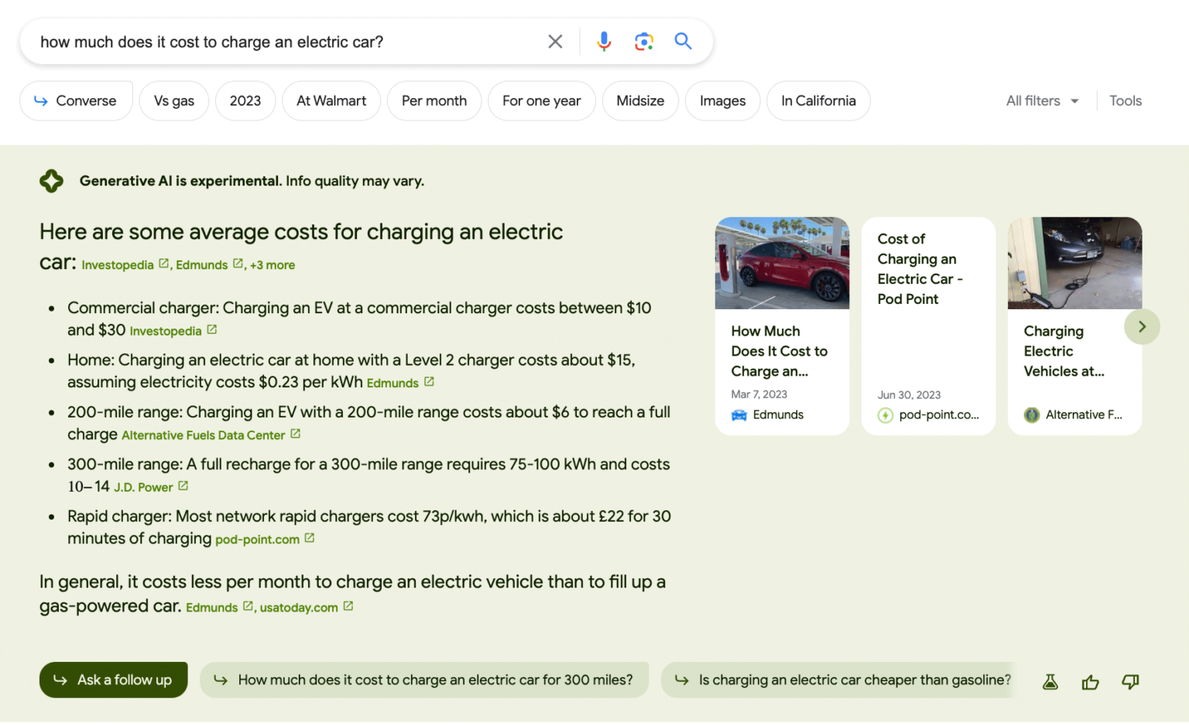Give a thumbs up to the AI answer
1189x726 pixels.
[x=1090, y=681]
